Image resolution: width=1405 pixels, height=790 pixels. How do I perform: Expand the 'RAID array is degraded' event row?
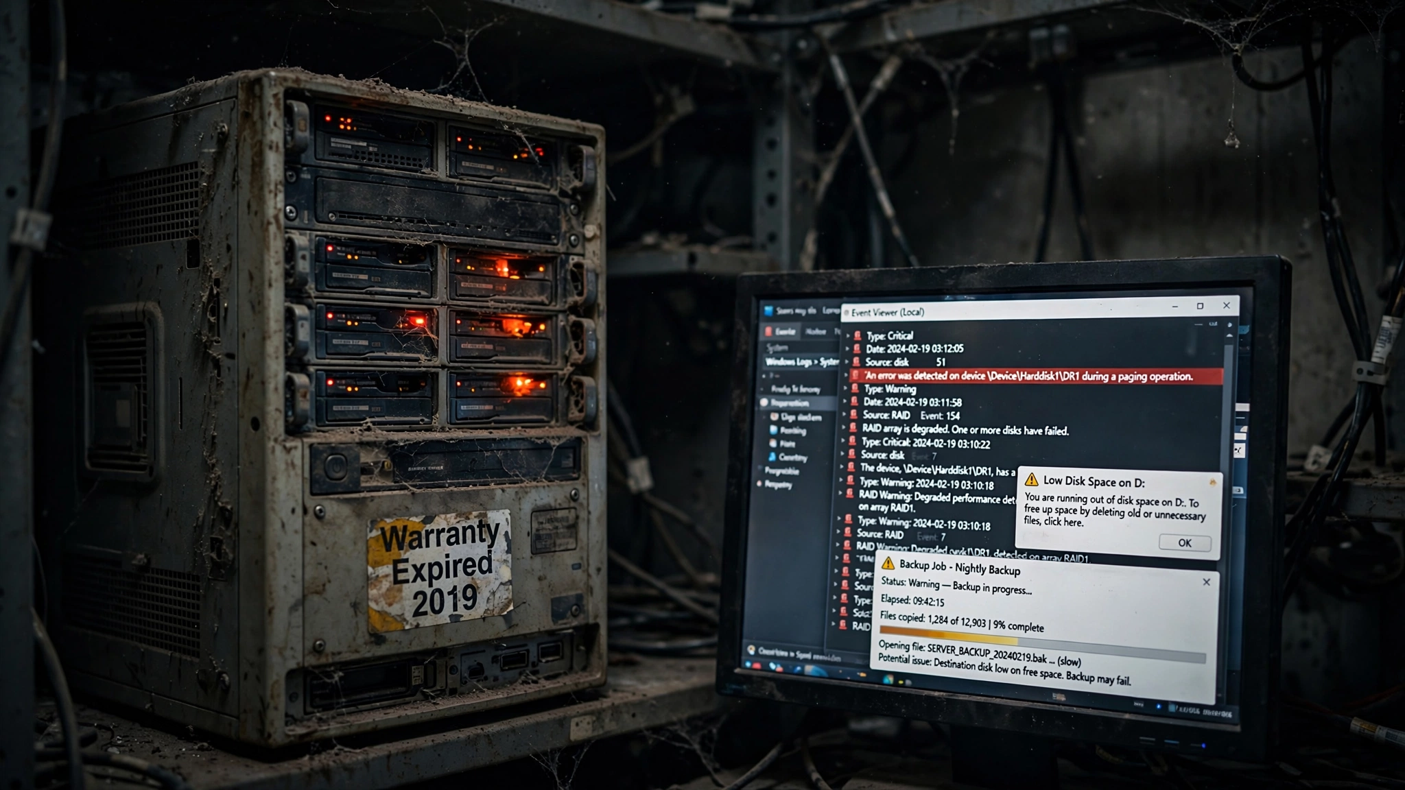coord(845,429)
